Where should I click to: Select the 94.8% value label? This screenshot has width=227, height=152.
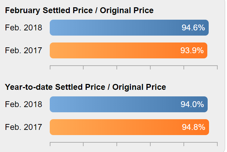tap(193, 127)
